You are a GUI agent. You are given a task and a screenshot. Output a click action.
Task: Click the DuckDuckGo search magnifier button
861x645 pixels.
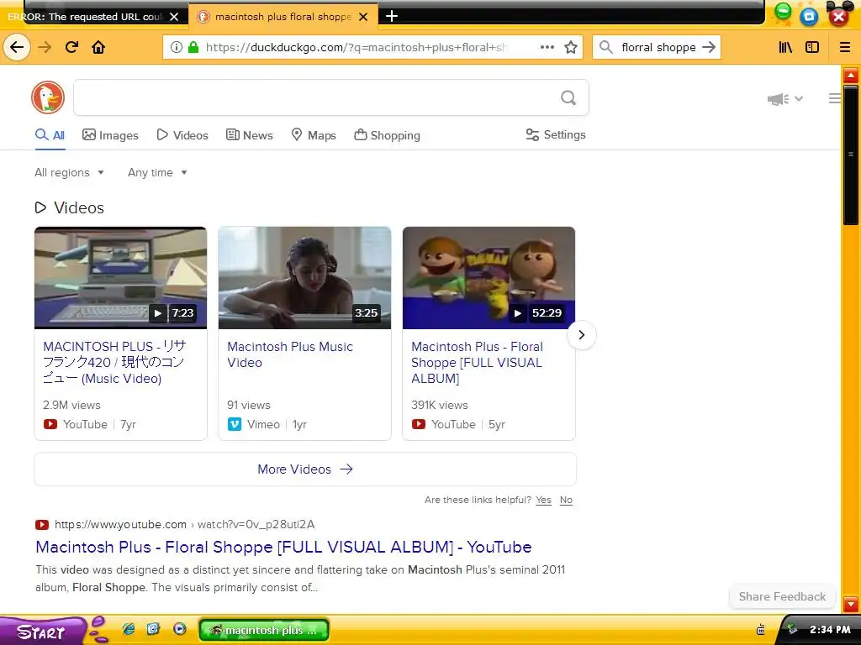568,97
